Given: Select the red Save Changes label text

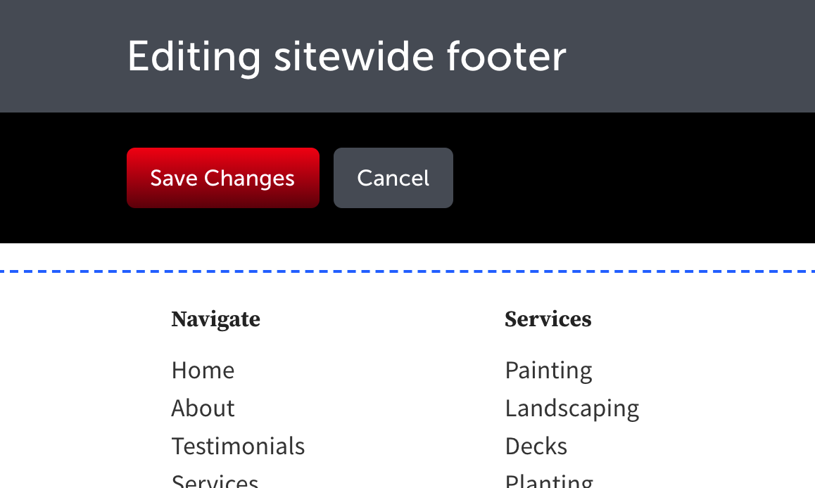Looking at the screenshot, I should (x=222, y=178).
